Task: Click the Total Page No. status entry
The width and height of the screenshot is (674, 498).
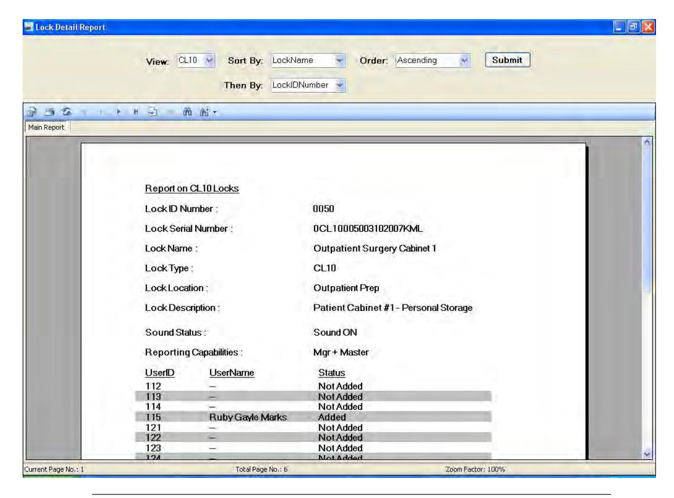Action: pos(261,469)
